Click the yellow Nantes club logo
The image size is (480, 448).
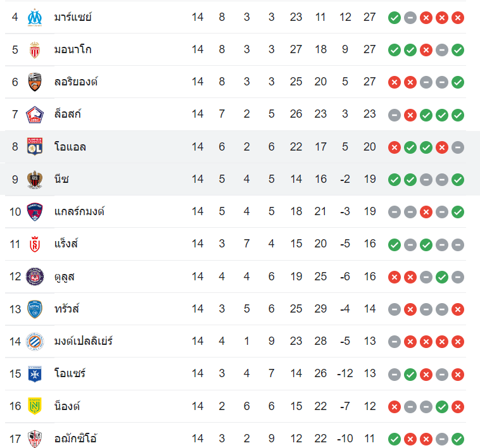35,406
